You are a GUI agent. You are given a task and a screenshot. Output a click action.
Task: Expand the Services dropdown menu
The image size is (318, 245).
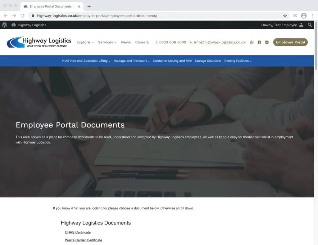tap(107, 42)
